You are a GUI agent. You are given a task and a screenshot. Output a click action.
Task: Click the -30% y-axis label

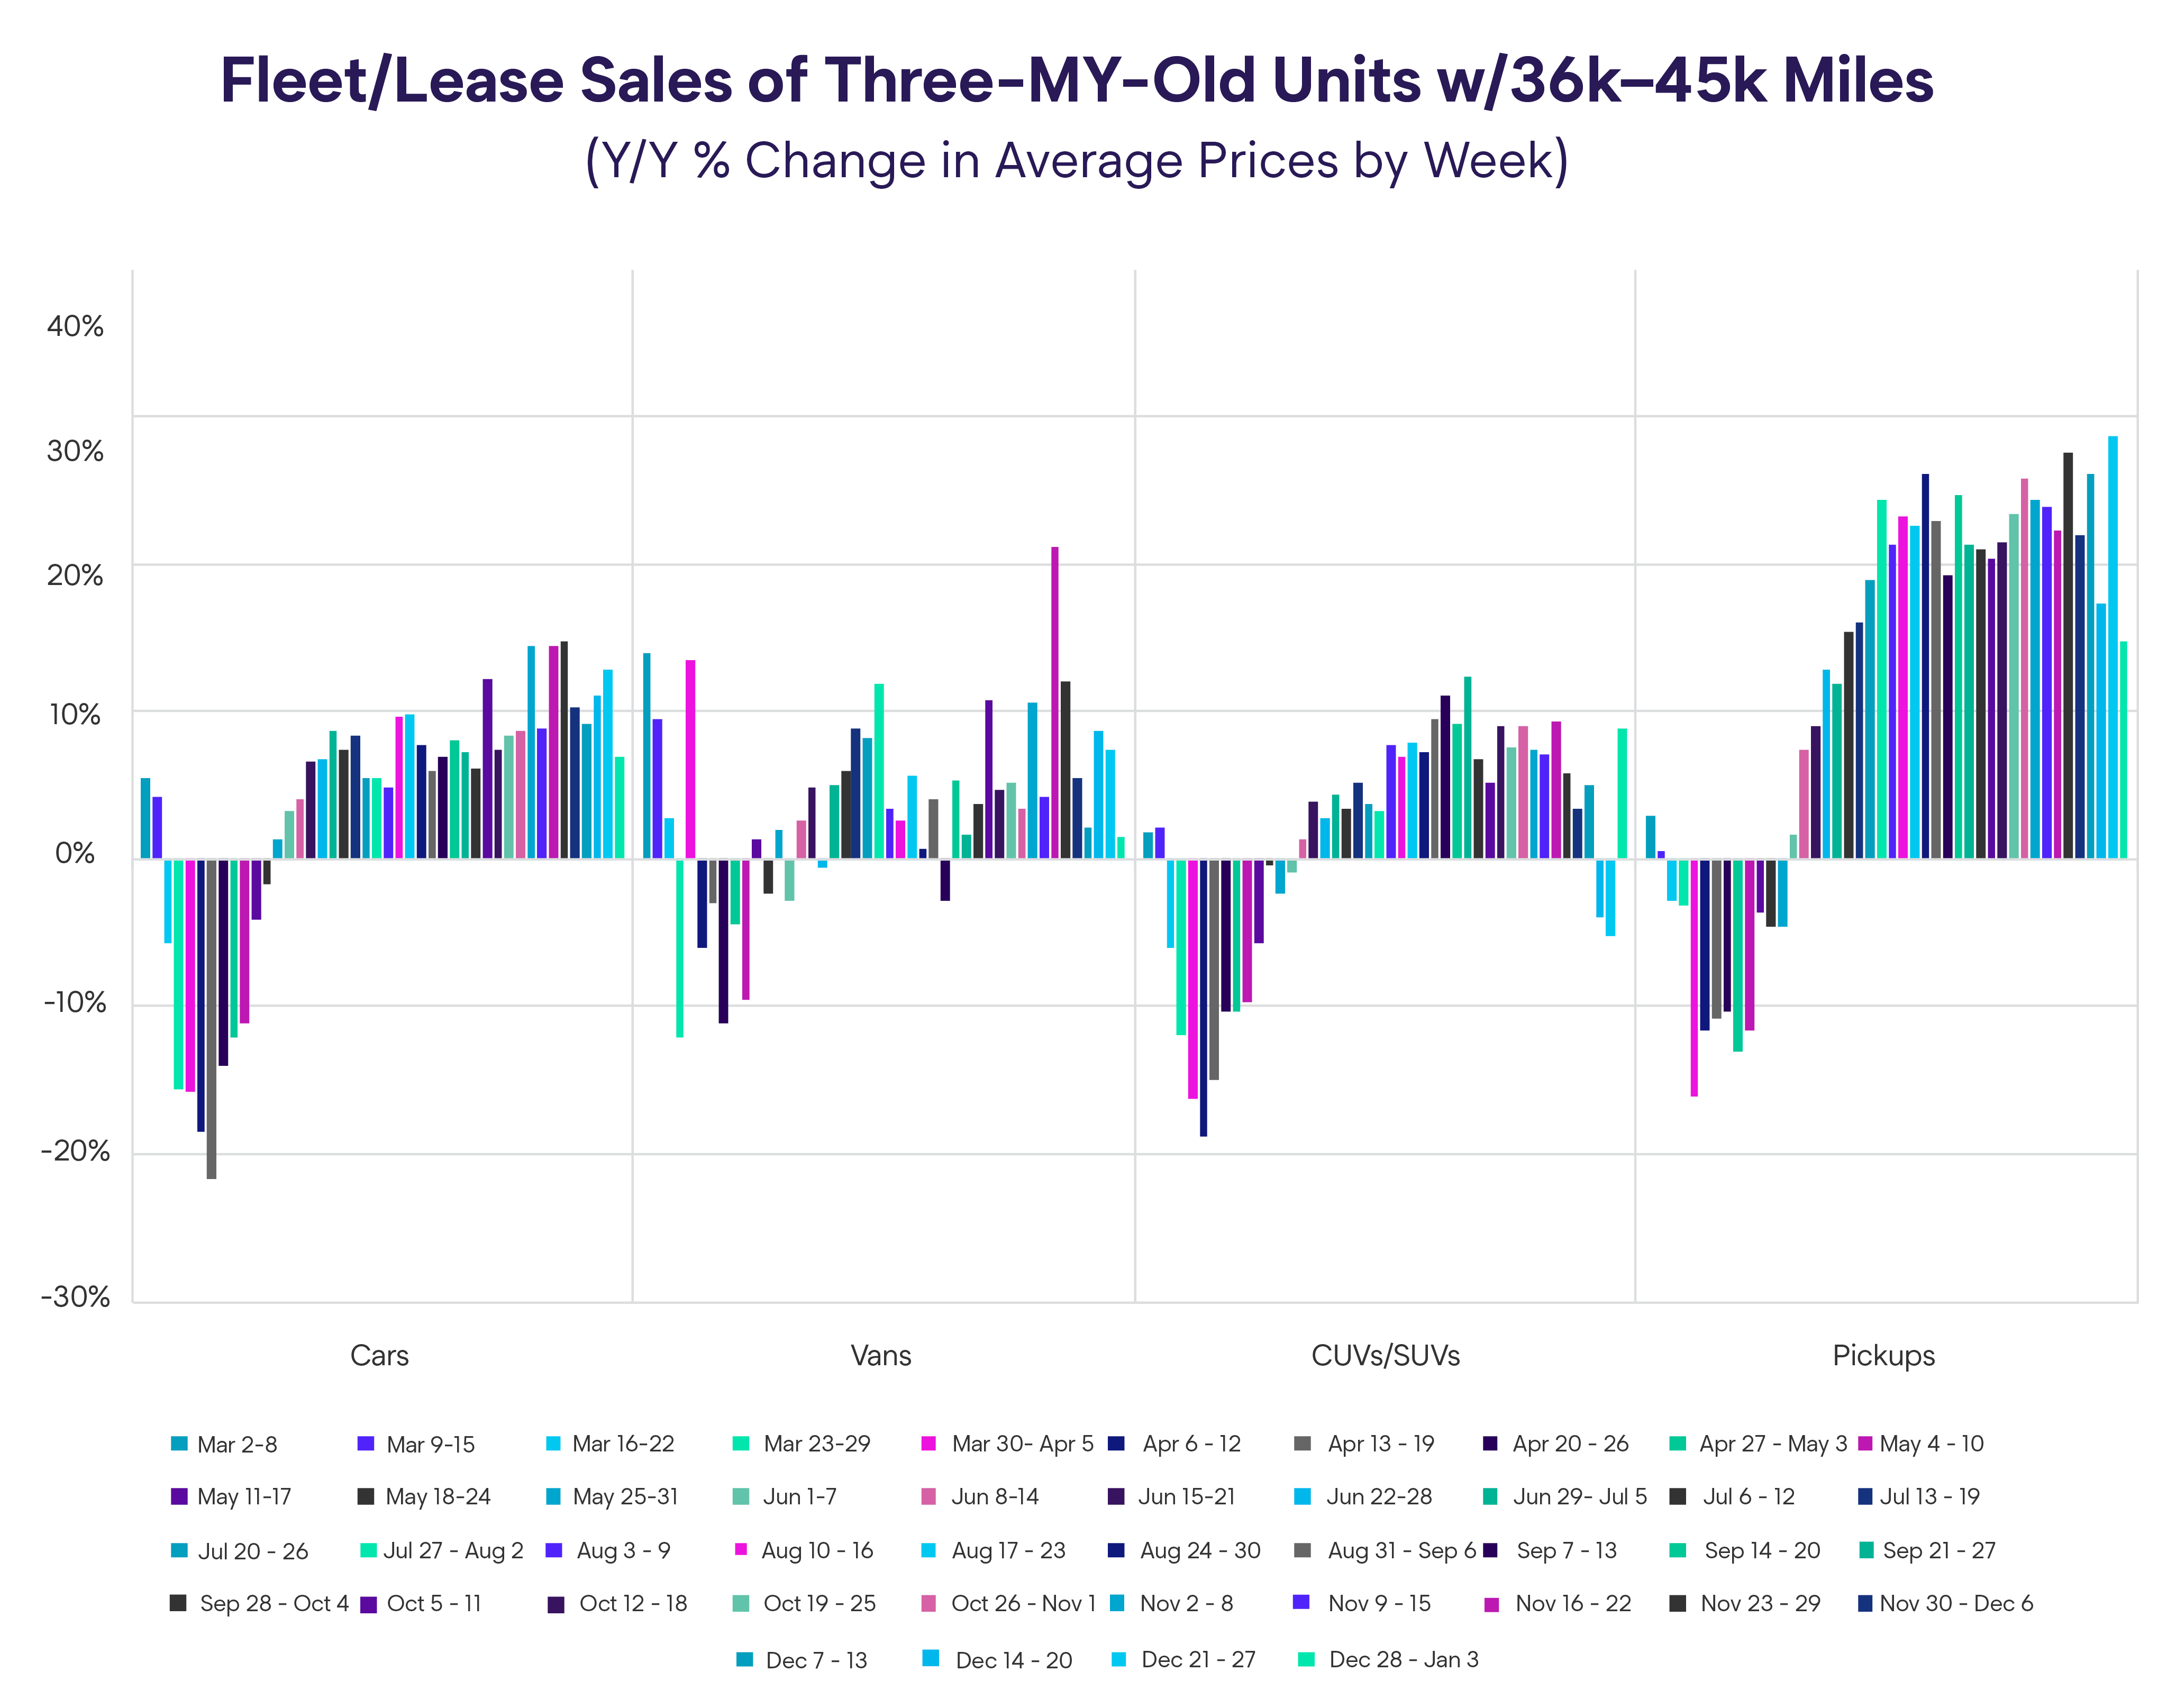[74, 1298]
